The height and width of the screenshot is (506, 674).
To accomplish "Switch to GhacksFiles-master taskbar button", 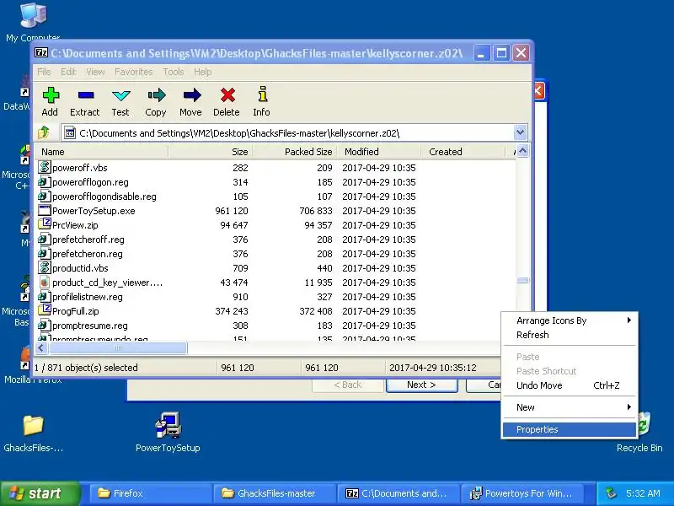I will pyautogui.click(x=275, y=493).
